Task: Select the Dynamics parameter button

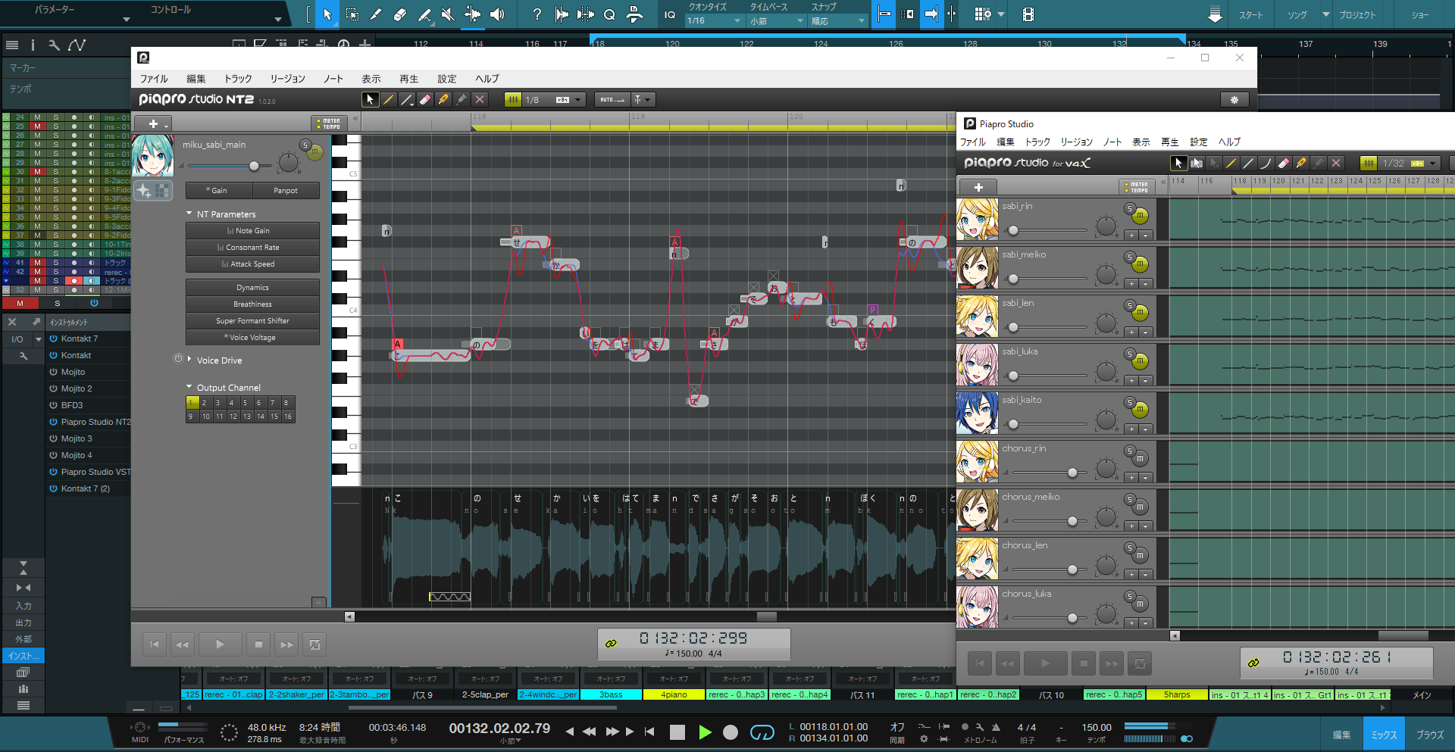Action: pyautogui.click(x=252, y=288)
